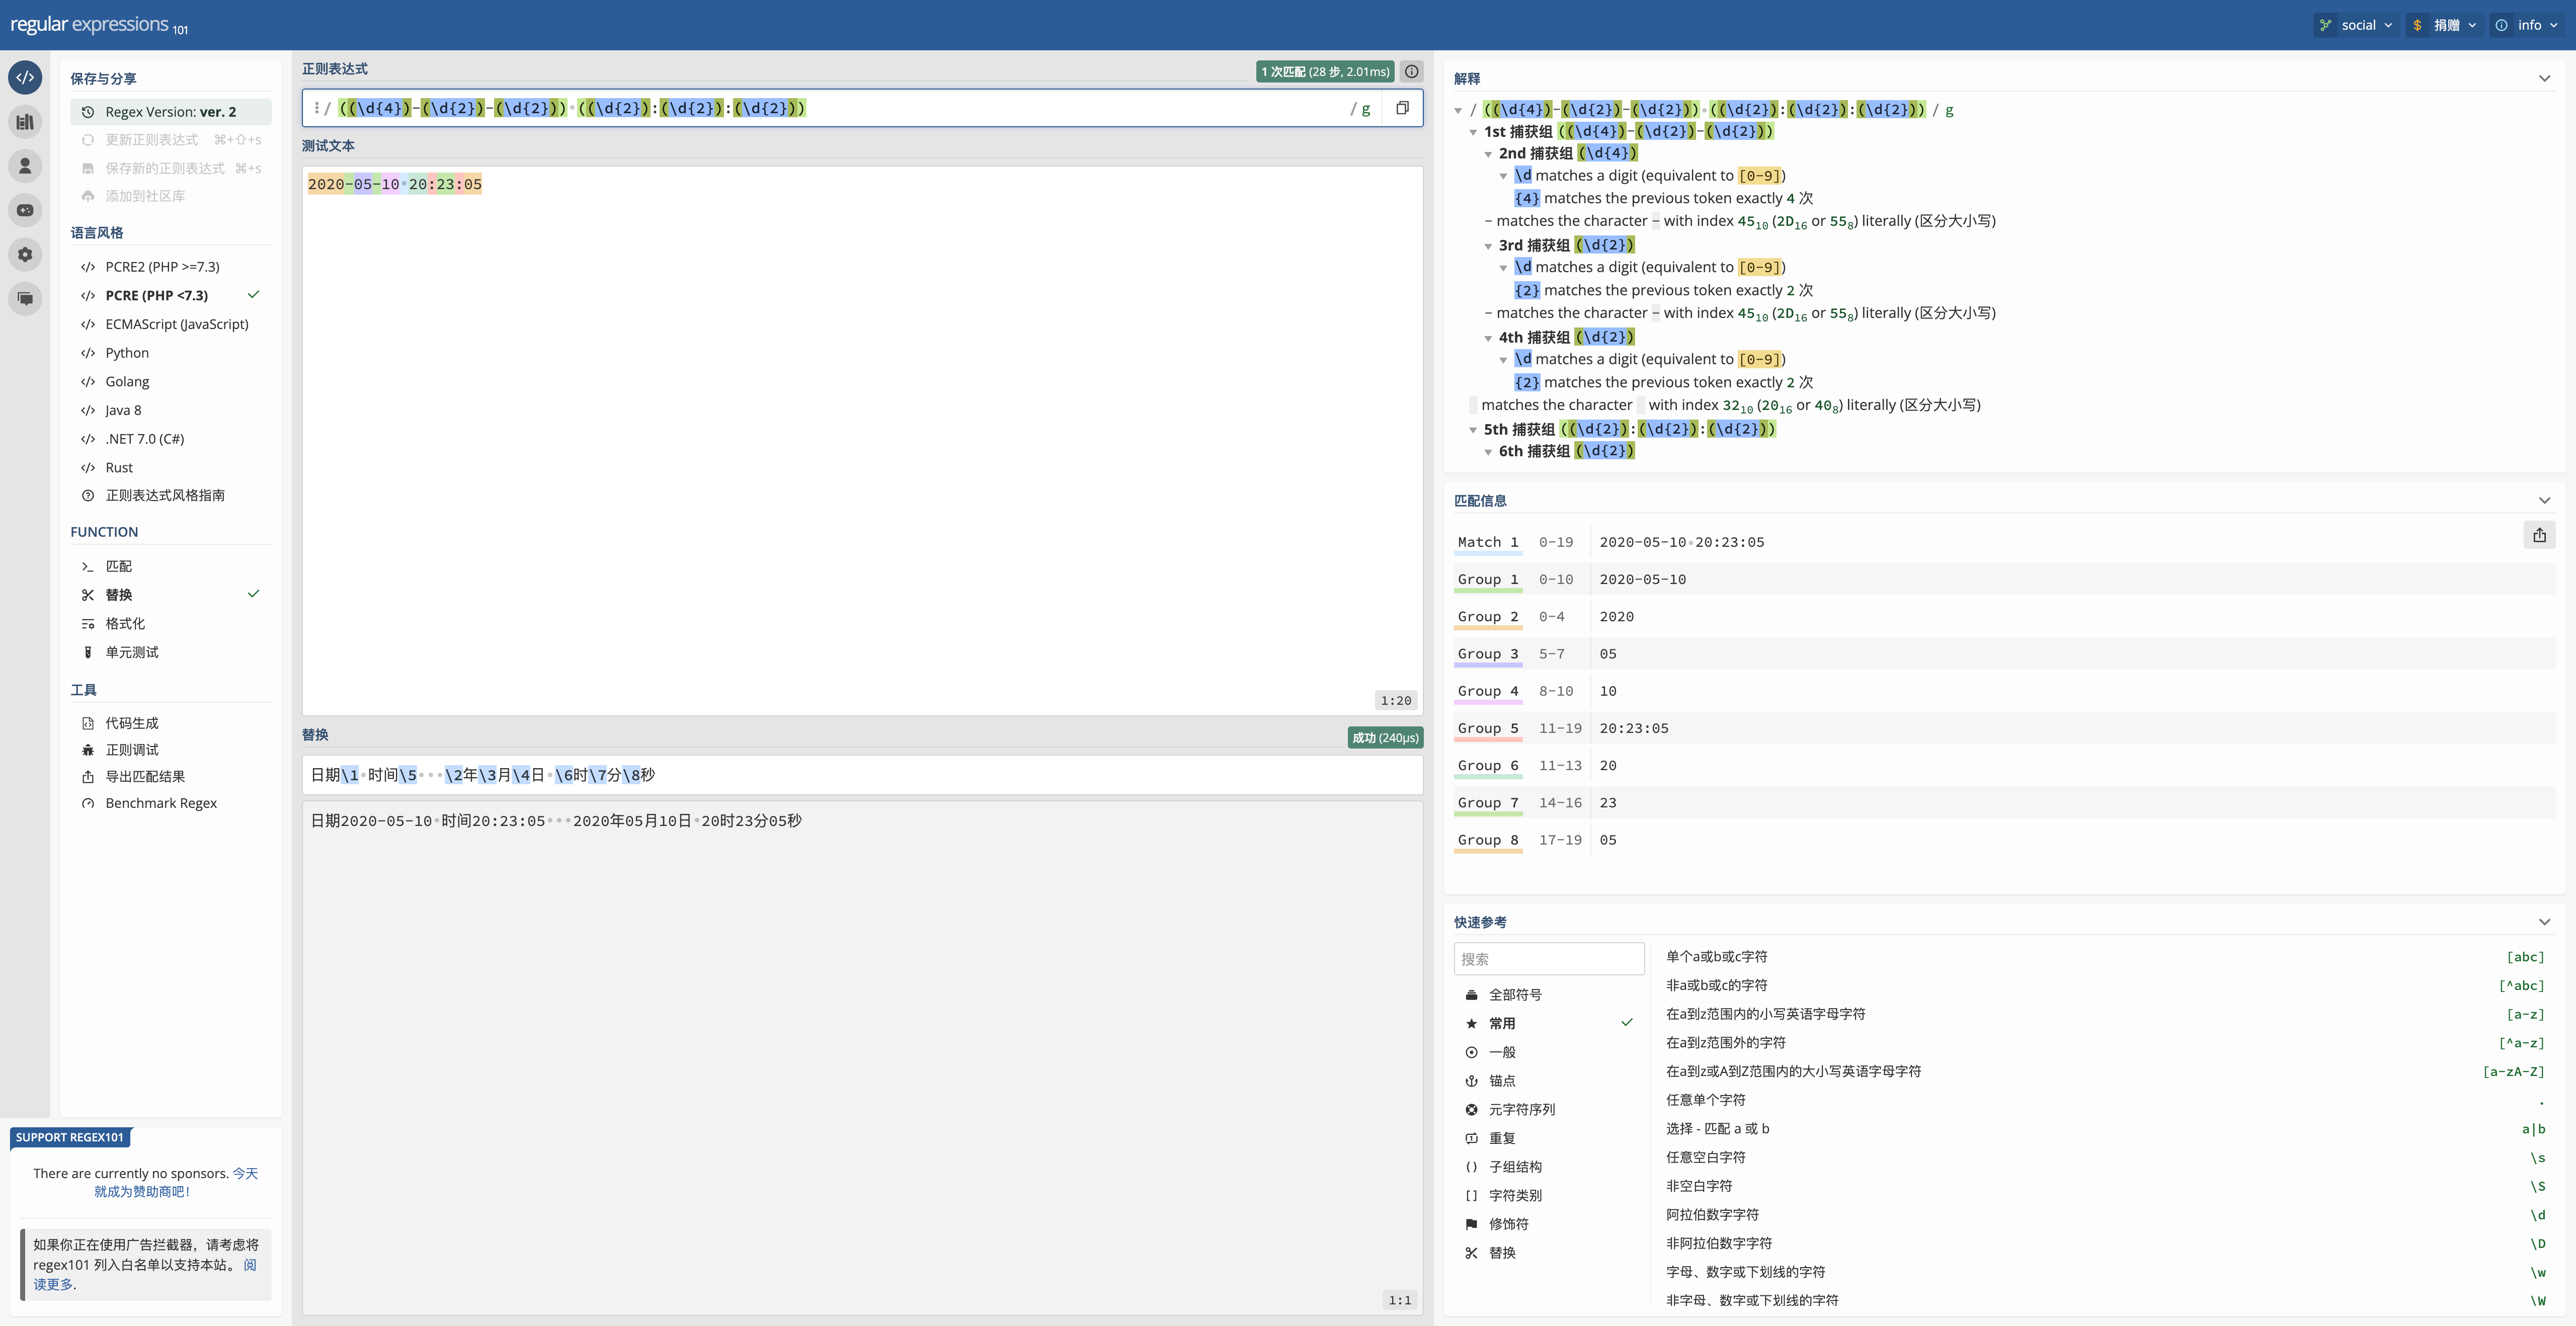This screenshot has width=2576, height=1326.
Task: Click the Group 2 color label
Action: [1488, 617]
